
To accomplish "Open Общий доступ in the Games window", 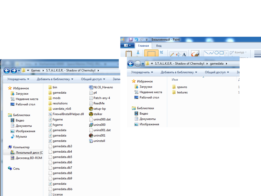I will (x=93, y=79).
